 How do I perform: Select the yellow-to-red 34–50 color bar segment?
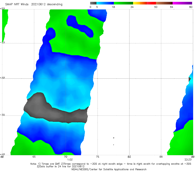(144, 3)
